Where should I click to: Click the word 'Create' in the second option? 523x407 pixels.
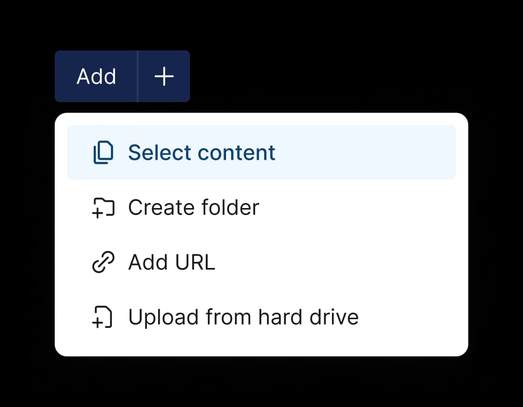(162, 208)
